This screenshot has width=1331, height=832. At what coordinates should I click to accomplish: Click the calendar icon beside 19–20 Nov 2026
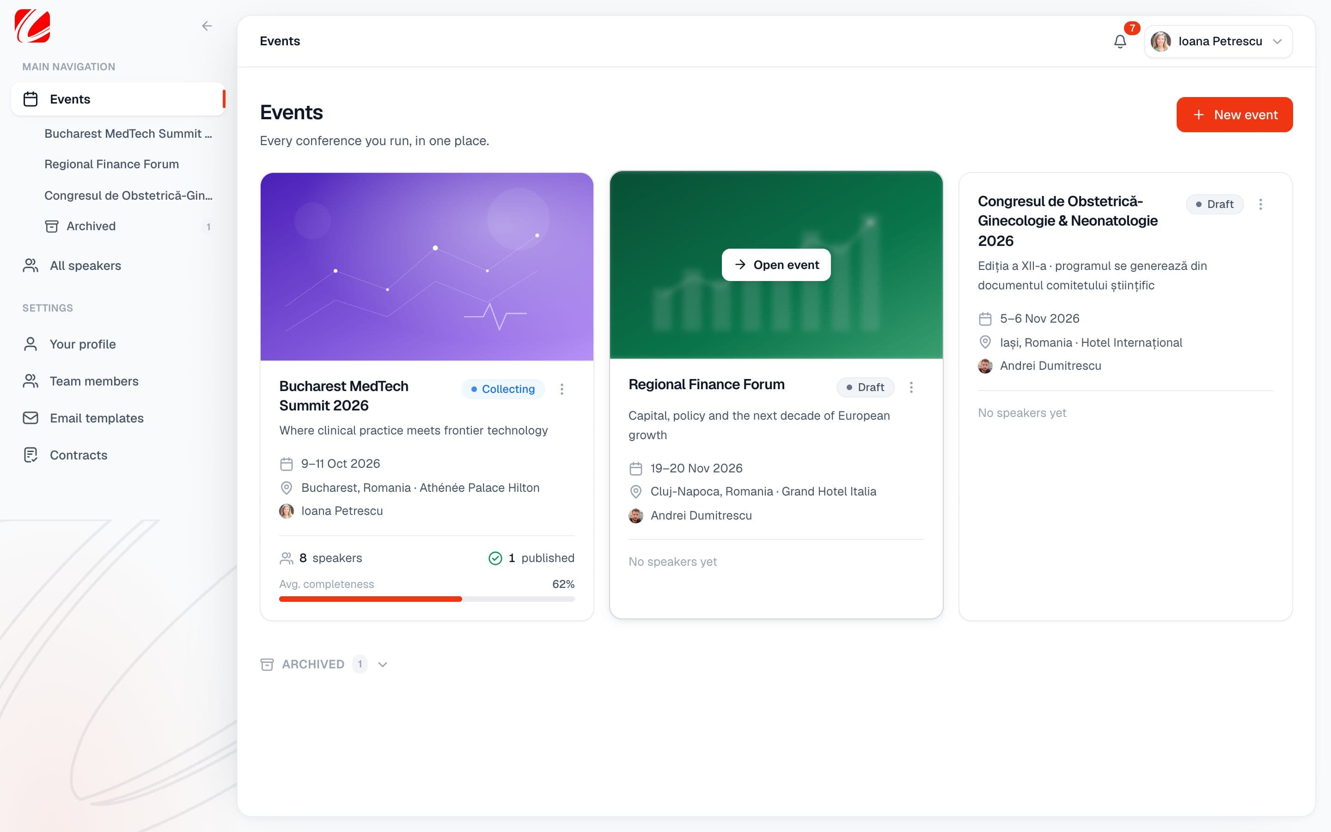click(636, 469)
